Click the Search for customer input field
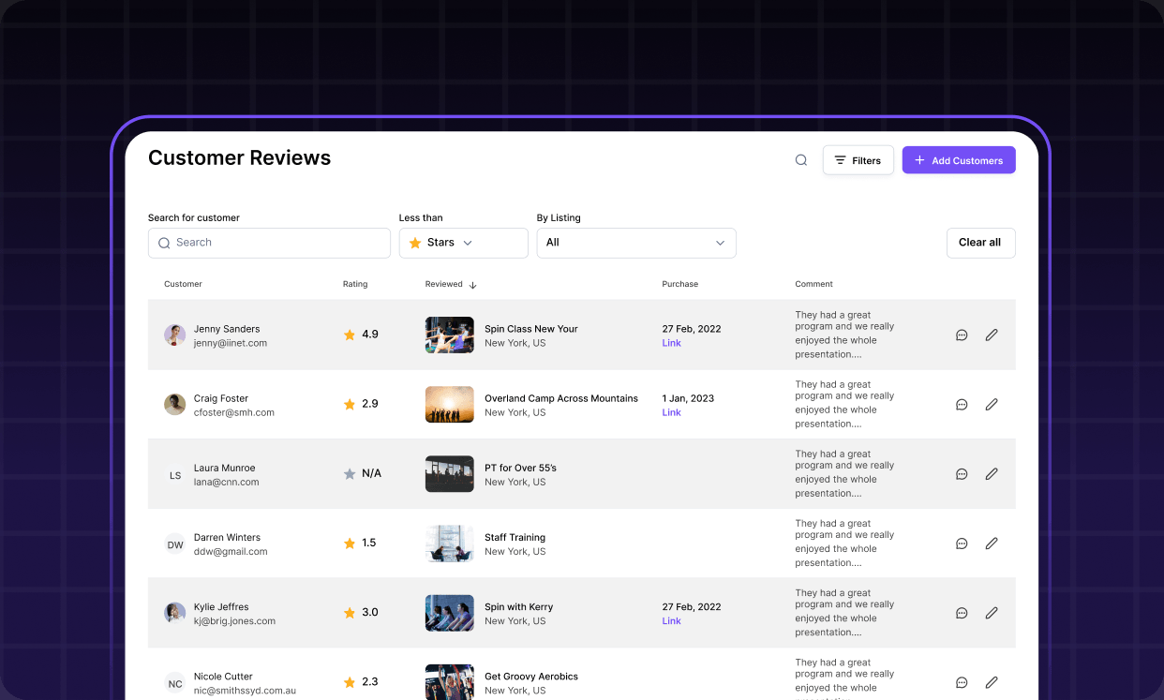The width and height of the screenshot is (1164, 700). (x=269, y=243)
